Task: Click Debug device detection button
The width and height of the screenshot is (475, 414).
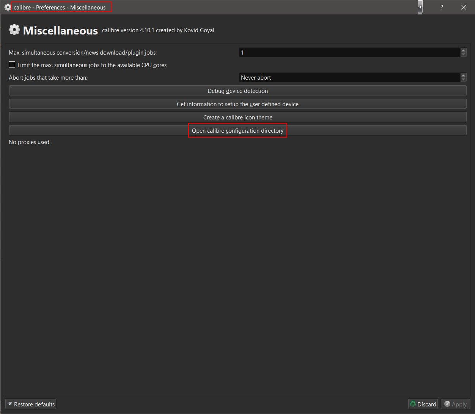Action: point(237,91)
